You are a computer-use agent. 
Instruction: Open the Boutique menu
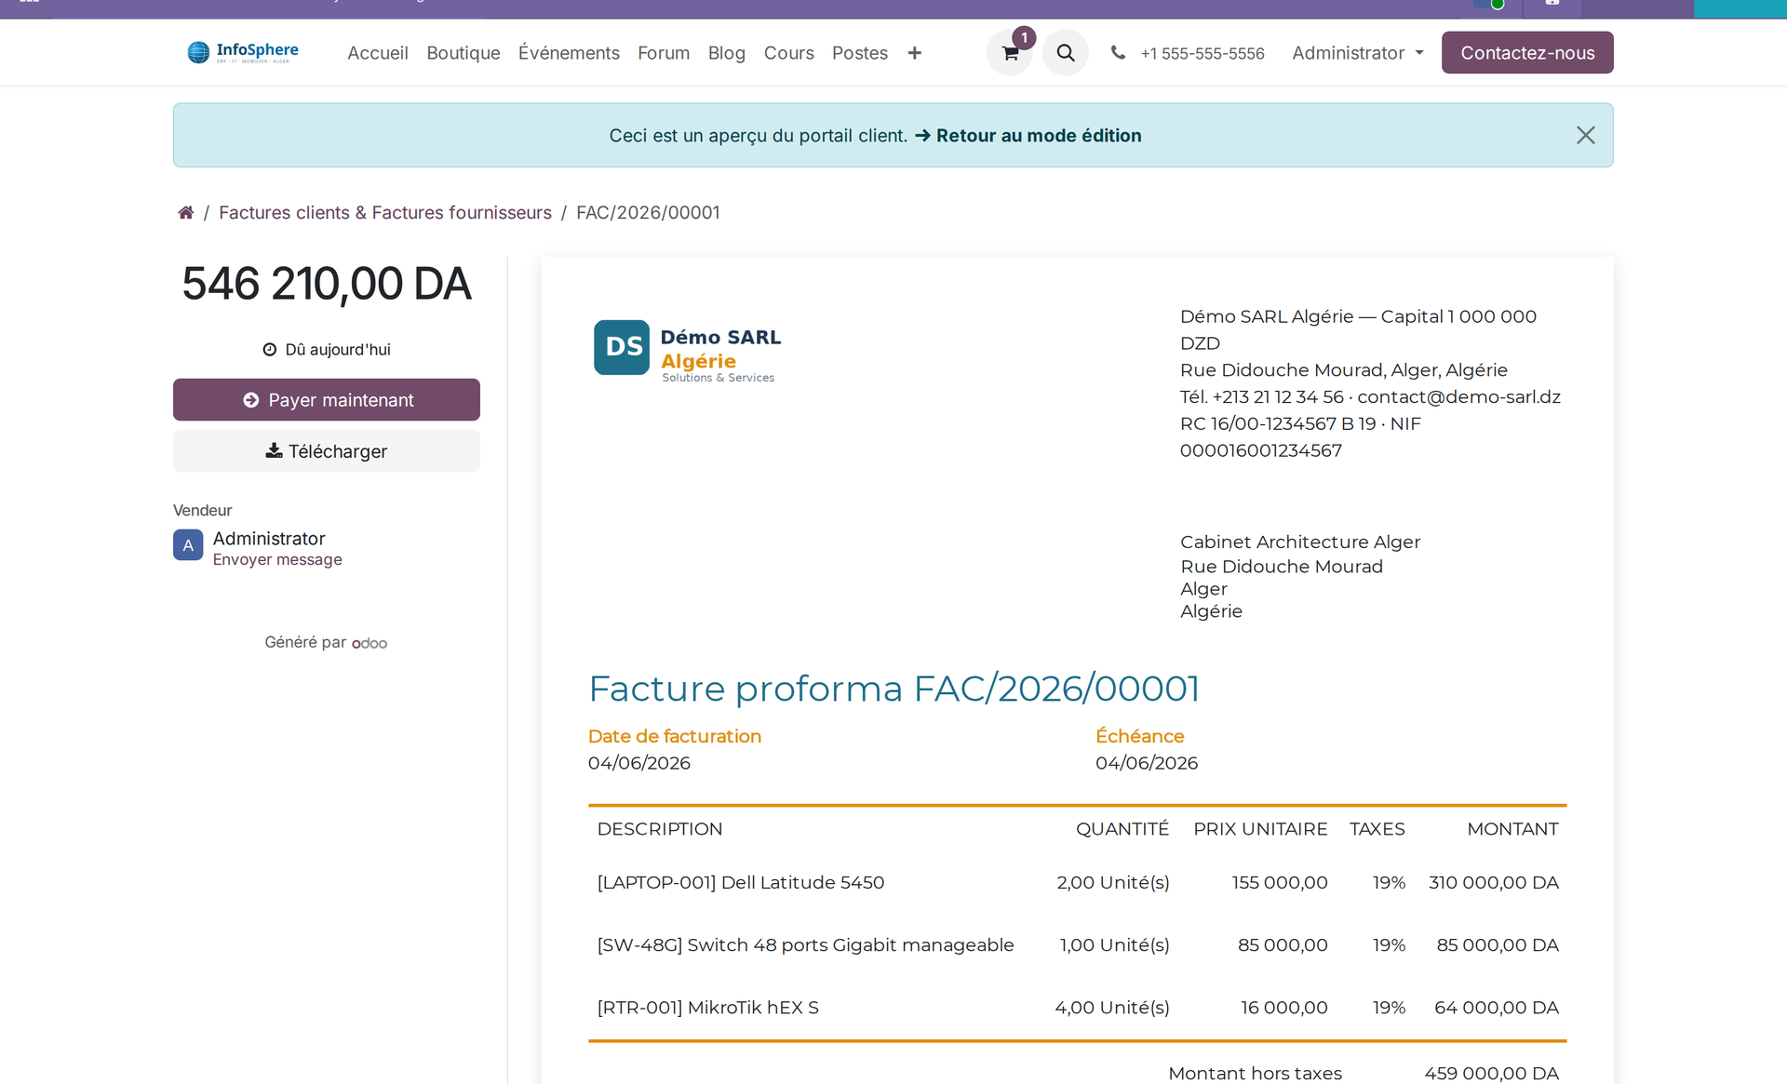464,53
